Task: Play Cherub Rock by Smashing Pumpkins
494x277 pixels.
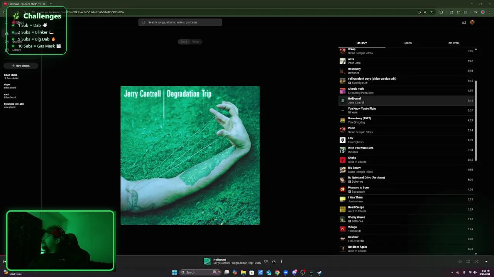Action: point(406,90)
